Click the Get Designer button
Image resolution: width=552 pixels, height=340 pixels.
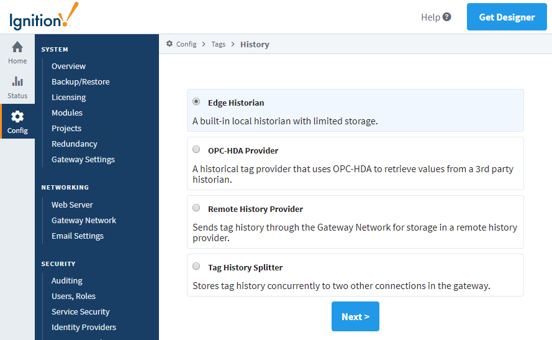pos(507,17)
